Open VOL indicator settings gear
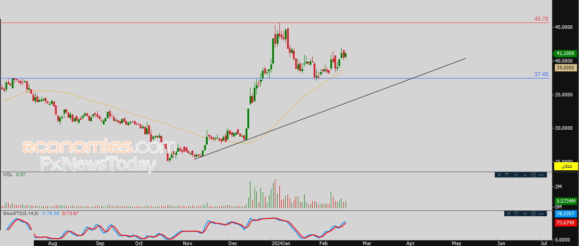This screenshot has height=246, width=579. tap(533, 175)
